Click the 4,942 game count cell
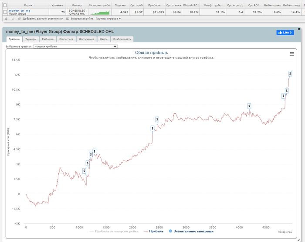Screen dimensions: 305x242 tap(120, 12)
